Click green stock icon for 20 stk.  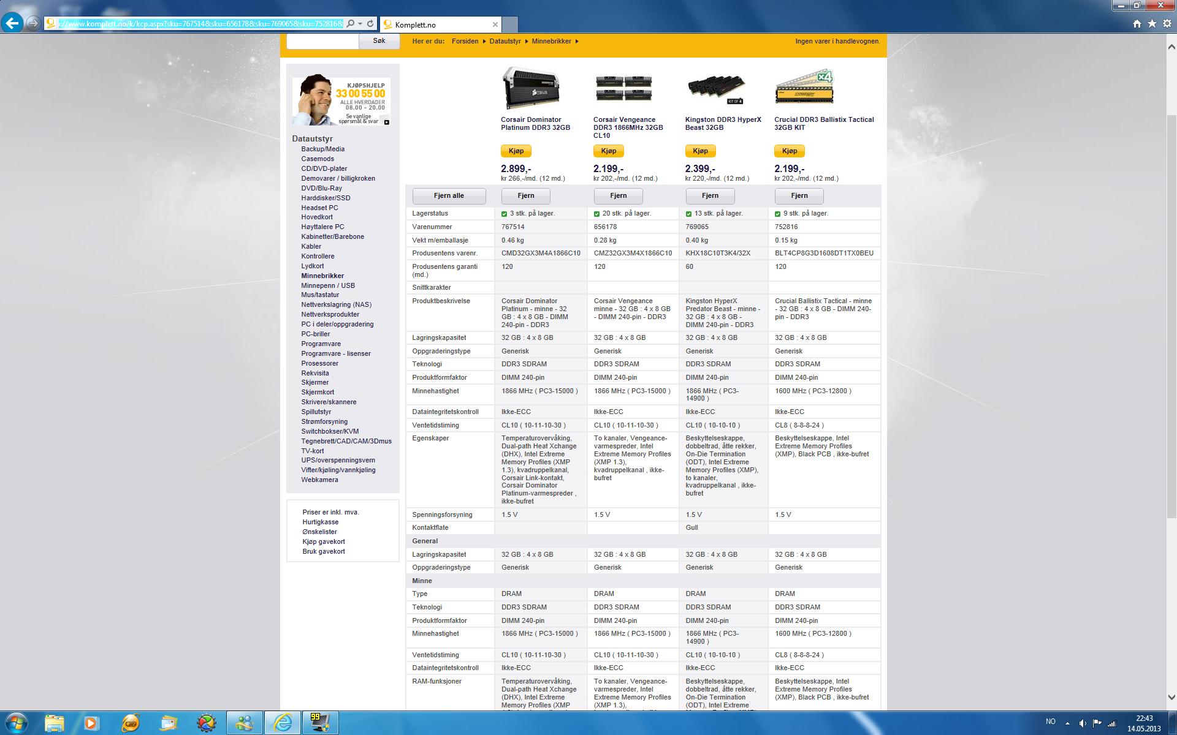597,214
